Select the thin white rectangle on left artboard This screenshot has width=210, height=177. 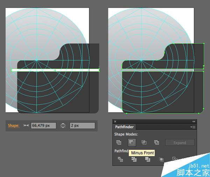point(55,70)
